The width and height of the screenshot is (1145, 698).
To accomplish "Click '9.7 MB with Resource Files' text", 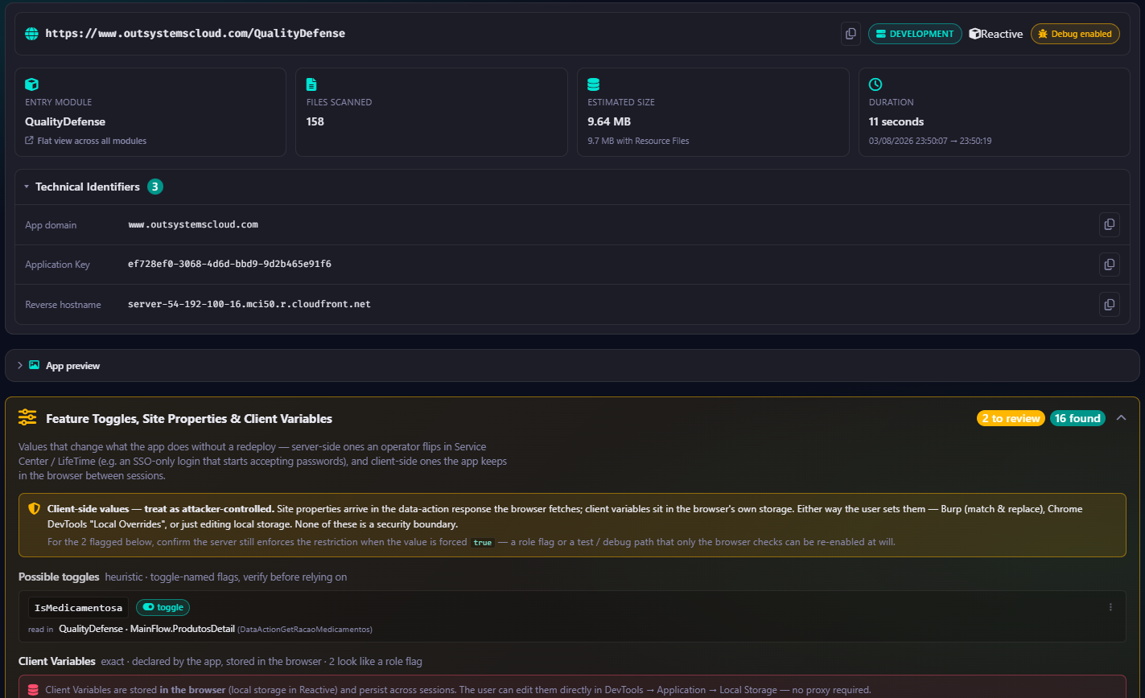I will point(638,141).
